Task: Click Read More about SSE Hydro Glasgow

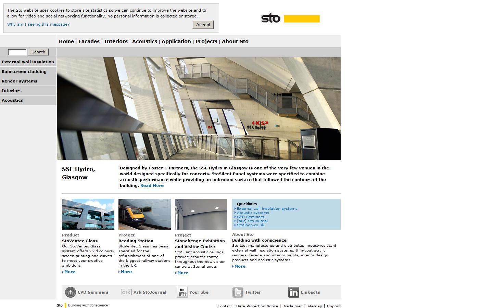Action: coord(152,185)
